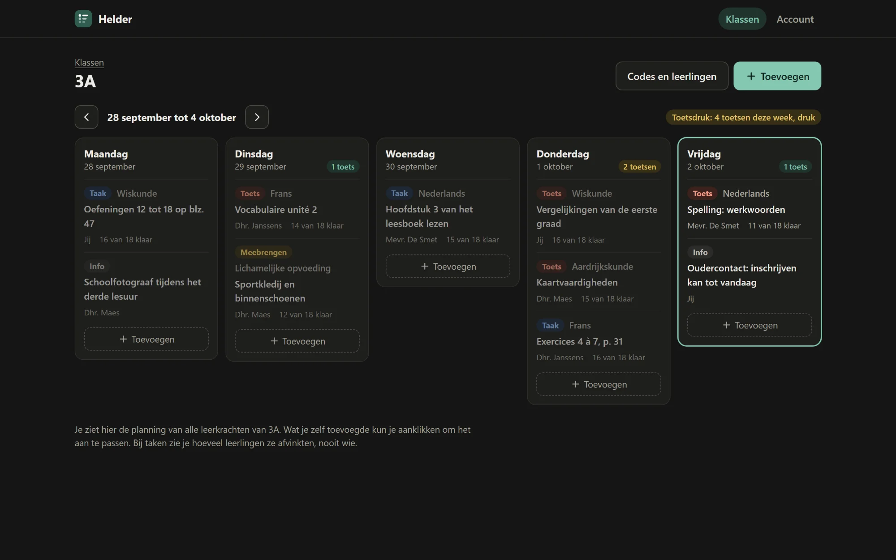Image resolution: width=896 pixels, height=560 pixels.
Task: Click the Toetsdruk warning badge
Action: (743, 117)
